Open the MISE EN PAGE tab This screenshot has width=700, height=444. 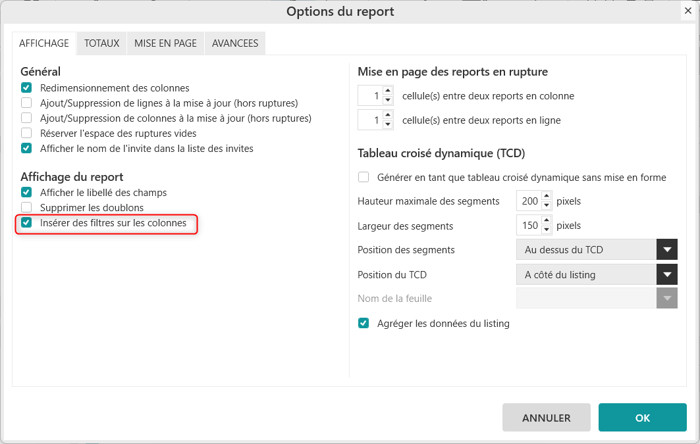(x=165, y=43)
